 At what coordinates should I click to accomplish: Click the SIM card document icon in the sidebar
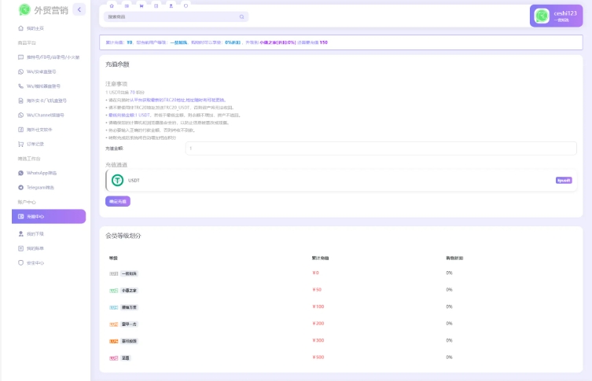(x=20, y=101)
